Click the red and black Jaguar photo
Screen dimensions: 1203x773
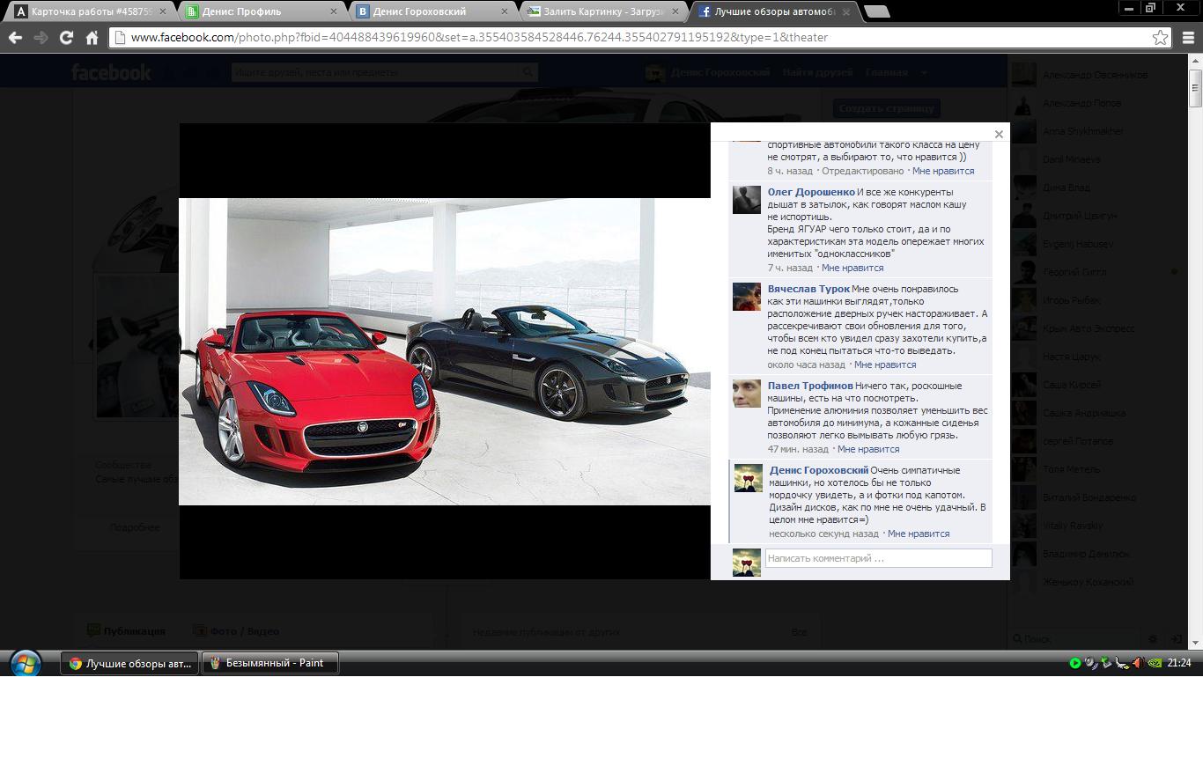(445, 351)
